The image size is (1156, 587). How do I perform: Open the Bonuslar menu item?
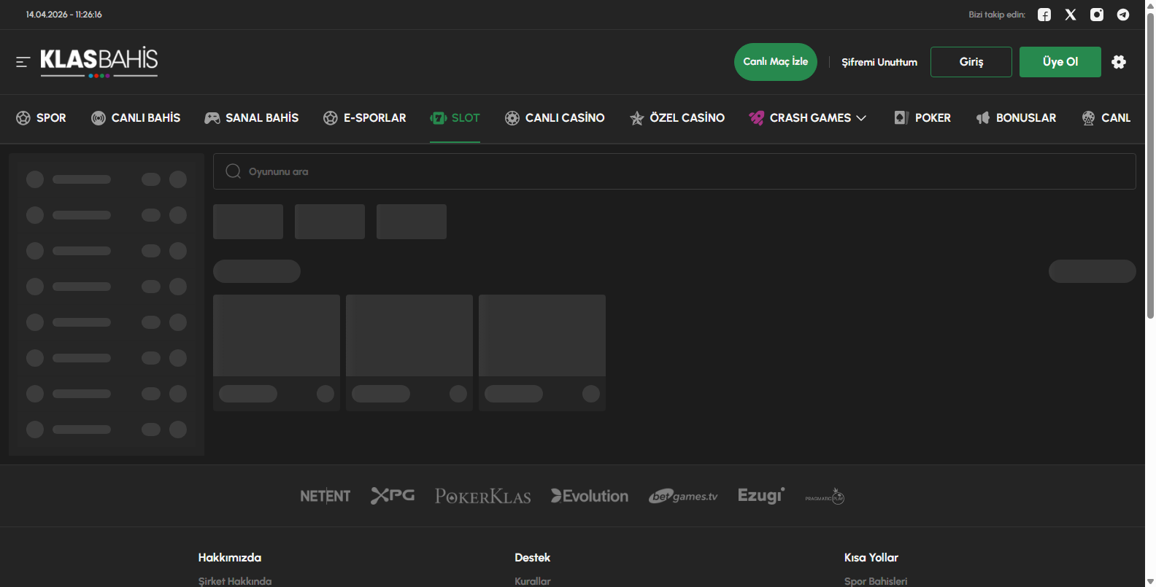(x=1016, y=118)
